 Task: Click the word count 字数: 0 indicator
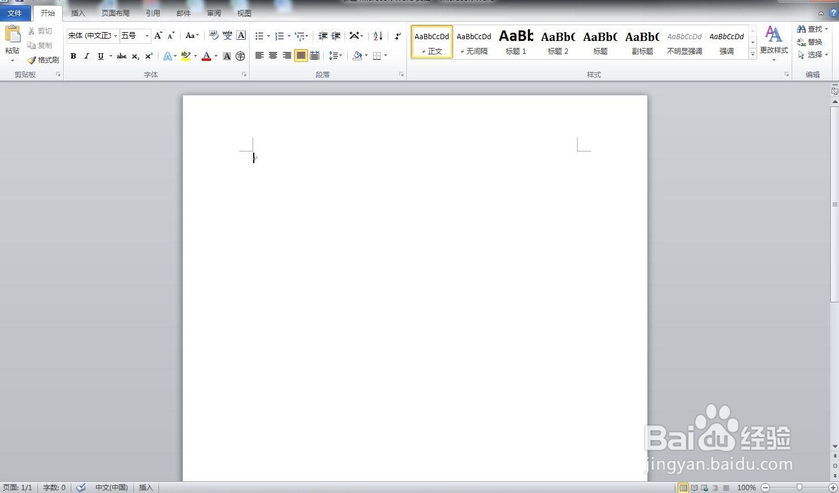pos(54,487)
